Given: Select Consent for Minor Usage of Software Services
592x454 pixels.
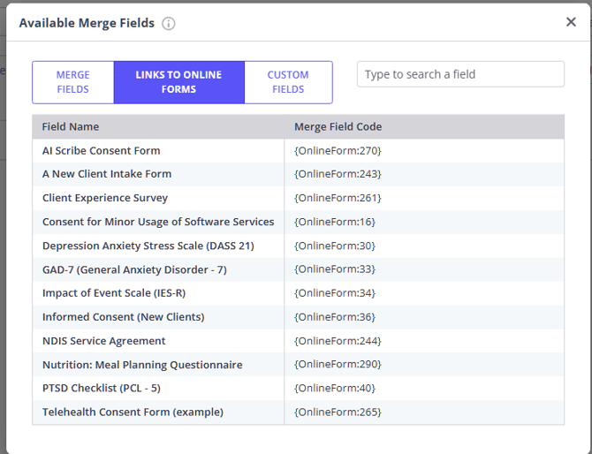Looking at the screenshot, I should [x=158, y=222].
